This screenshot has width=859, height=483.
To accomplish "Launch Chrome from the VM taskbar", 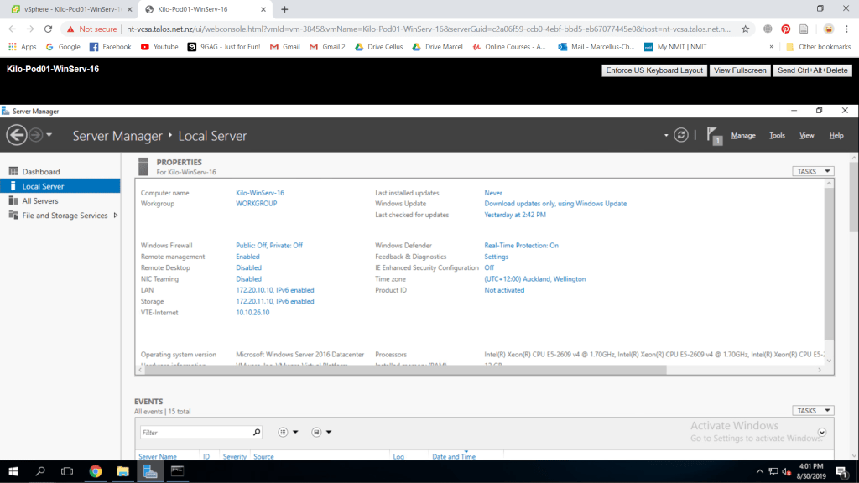I will click(x=95, y=472).
